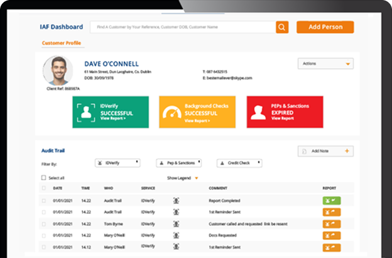Open the Actions dropdown
The image size is (392, 258).
[325, 64]
